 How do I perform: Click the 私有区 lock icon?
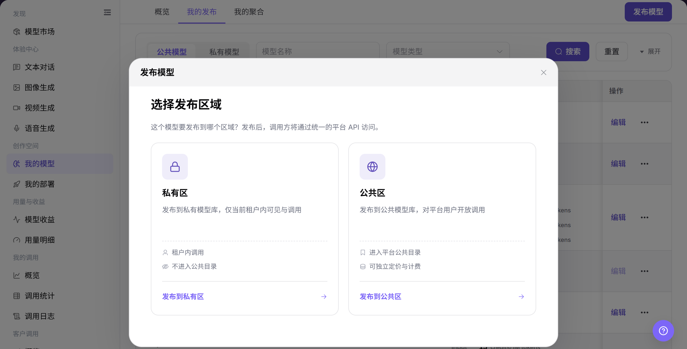tap(175, 167)
